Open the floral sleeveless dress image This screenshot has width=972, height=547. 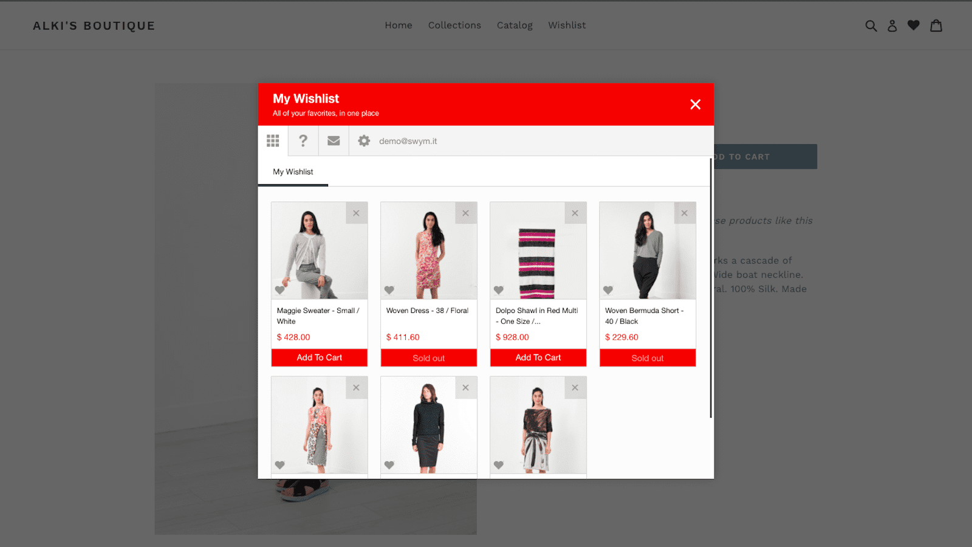(x=320, y=425)
